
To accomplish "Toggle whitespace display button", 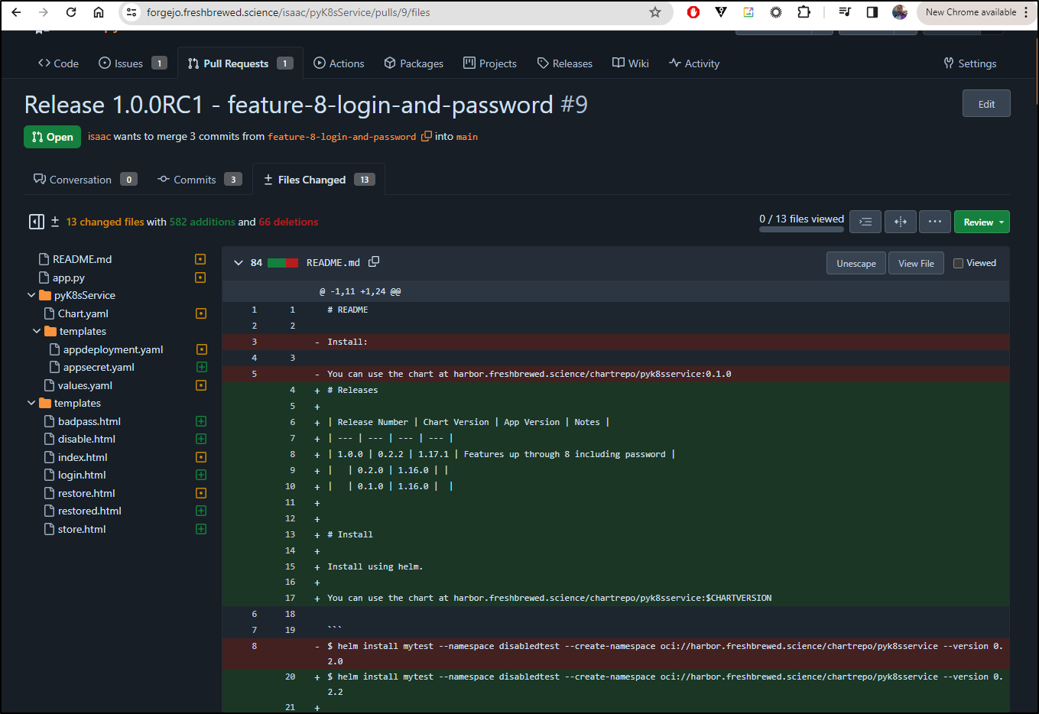I will point(865,222).
